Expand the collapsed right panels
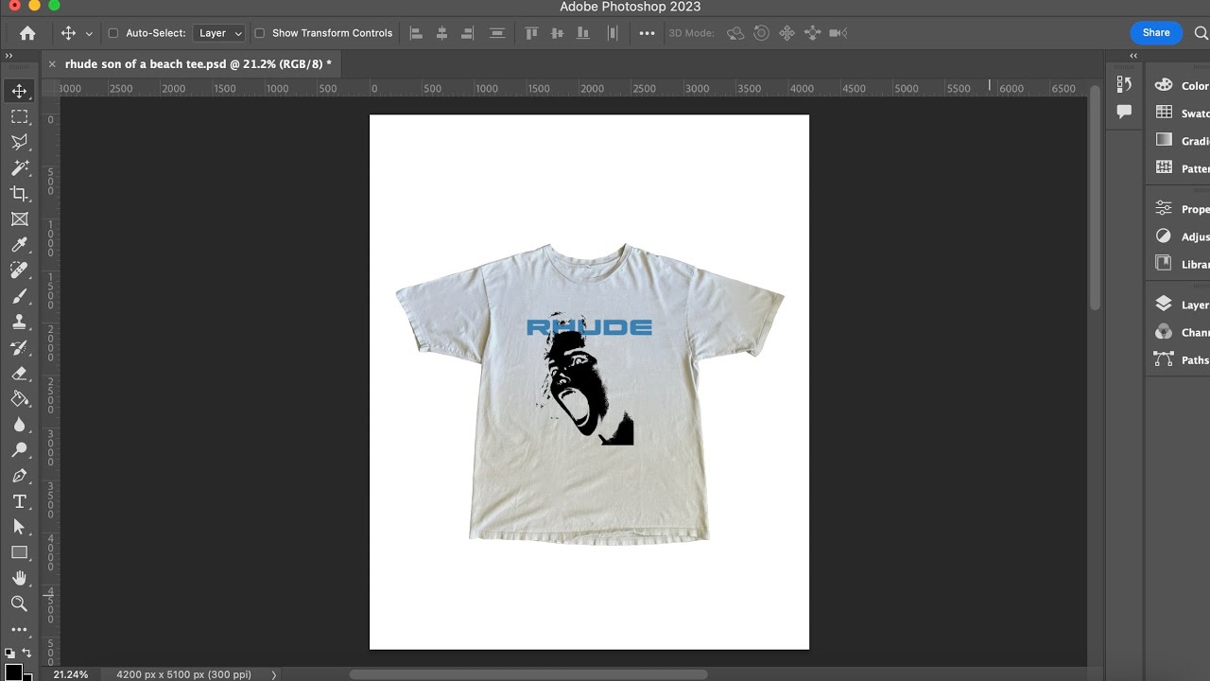This screenshot has width=1210, height=681. tap(1133, 56)
